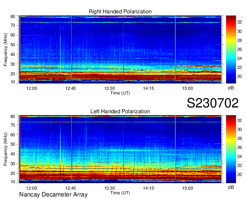Click the 30 frequency tick of lower plot
Image resolution: width=246 pixels, height=199 pixels.
coord(13,164)
